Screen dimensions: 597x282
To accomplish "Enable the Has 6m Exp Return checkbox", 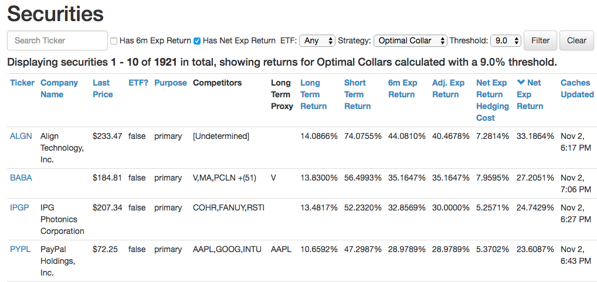I will pyautogui.click(x=113, y=40).
